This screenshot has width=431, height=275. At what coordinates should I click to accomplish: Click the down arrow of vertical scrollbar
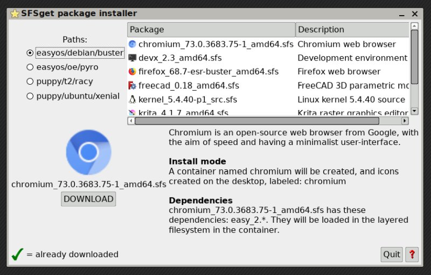coord(414,111)
